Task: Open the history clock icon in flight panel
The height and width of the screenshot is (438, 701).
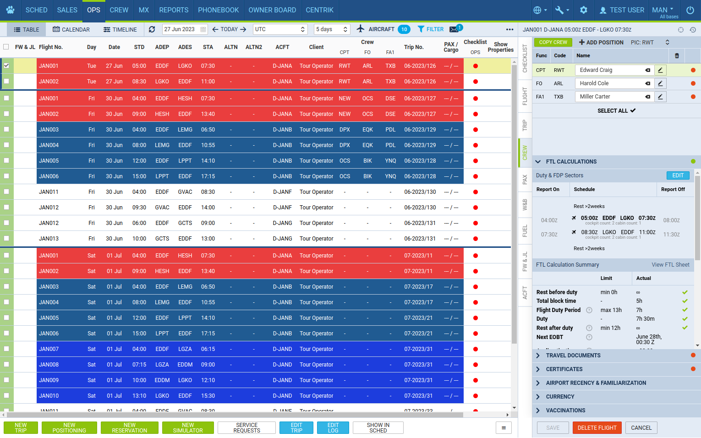Action: coord(693,30)
